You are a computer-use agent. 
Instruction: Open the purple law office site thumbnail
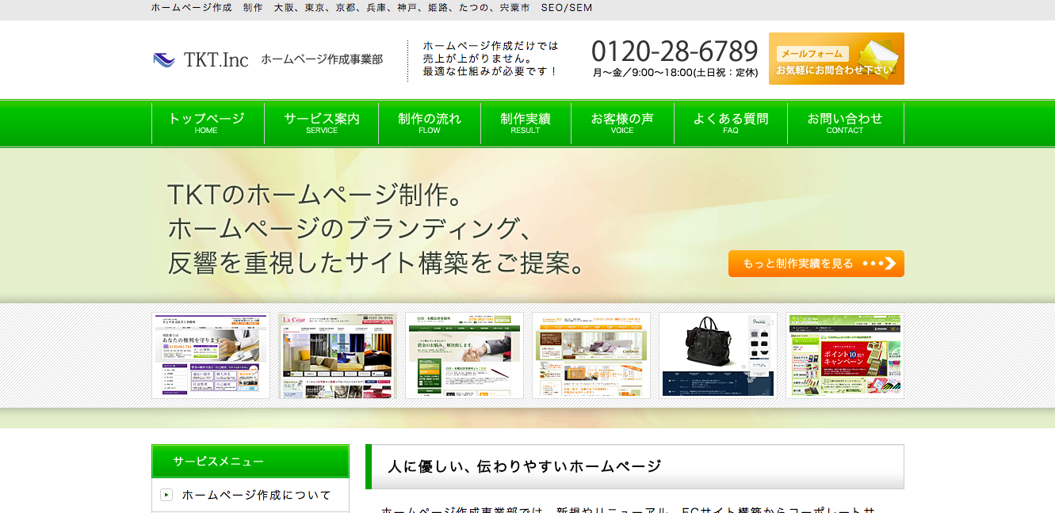click(211, 355)
